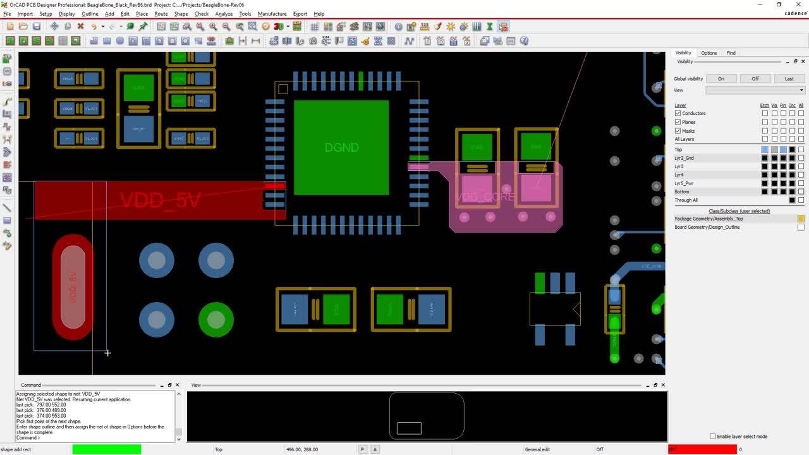Viewport: 809px width, 455px height.
Task: Click the paintbrush dehighlight icon
Action: pyautogui.click(x=438, y=27)
